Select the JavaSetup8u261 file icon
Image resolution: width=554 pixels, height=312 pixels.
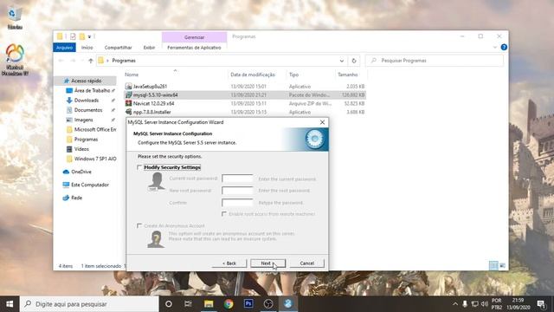[129, 87]
